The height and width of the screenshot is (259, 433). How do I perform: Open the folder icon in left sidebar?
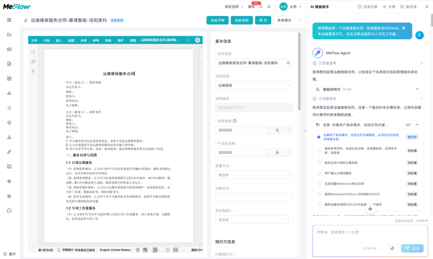pyautogui.click(x=9, y=35)
